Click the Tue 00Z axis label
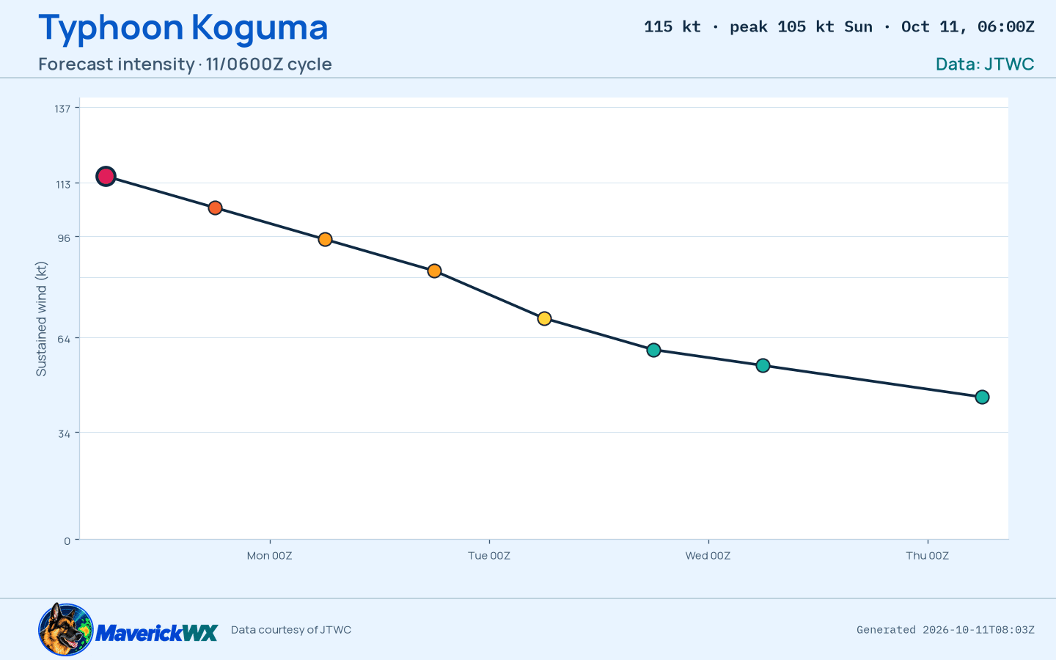 pyautogui.click(x=489, y=555)
